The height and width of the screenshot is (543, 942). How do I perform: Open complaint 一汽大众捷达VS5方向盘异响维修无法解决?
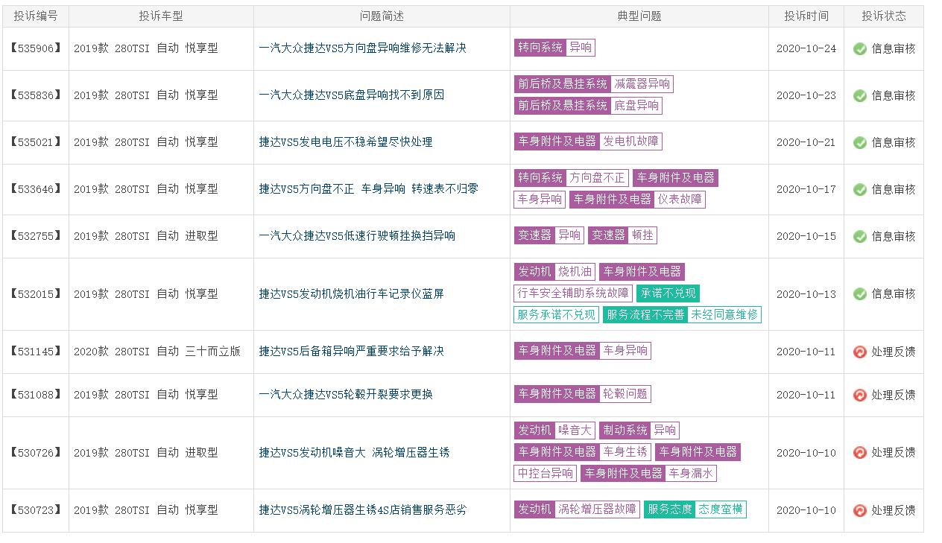(362, 48)
